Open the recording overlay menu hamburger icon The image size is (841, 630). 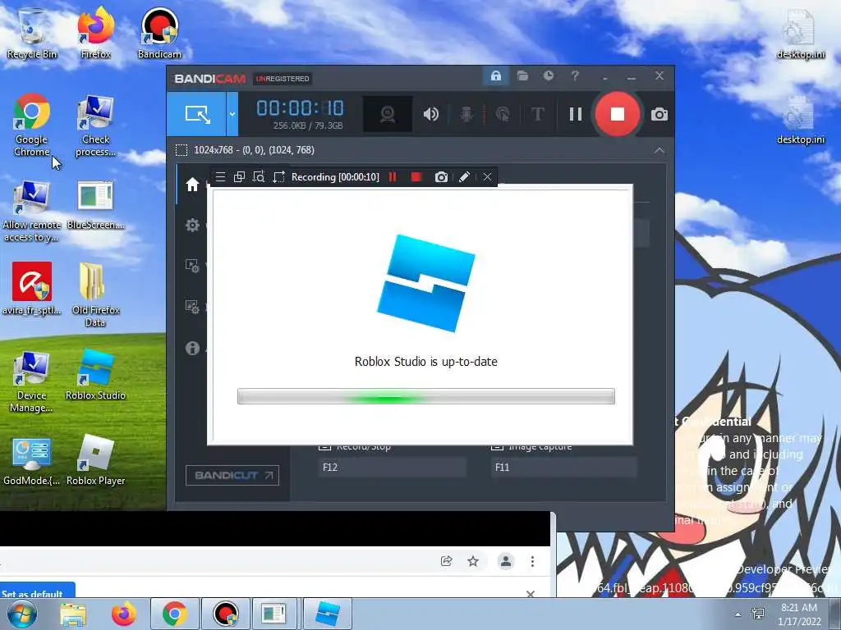pos(220,177)
